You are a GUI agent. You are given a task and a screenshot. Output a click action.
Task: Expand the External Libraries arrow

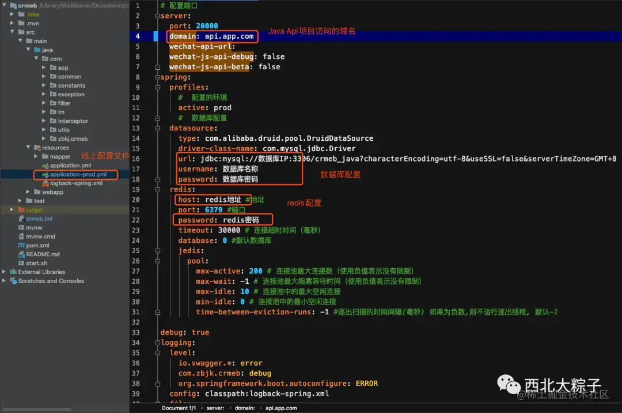(4, 272)
